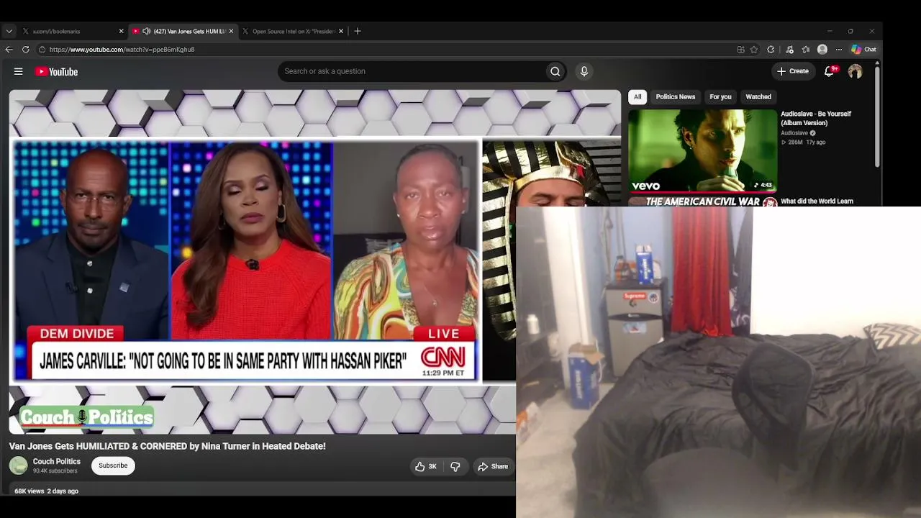Click the 90.4K subscribers text

55,471
